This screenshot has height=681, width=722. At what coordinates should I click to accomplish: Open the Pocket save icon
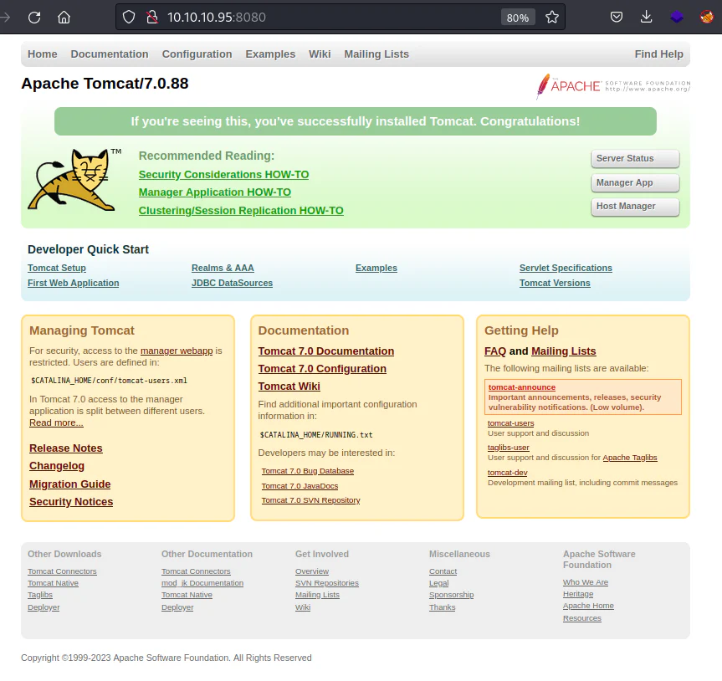pyautogui.click(x=617, y=18)
